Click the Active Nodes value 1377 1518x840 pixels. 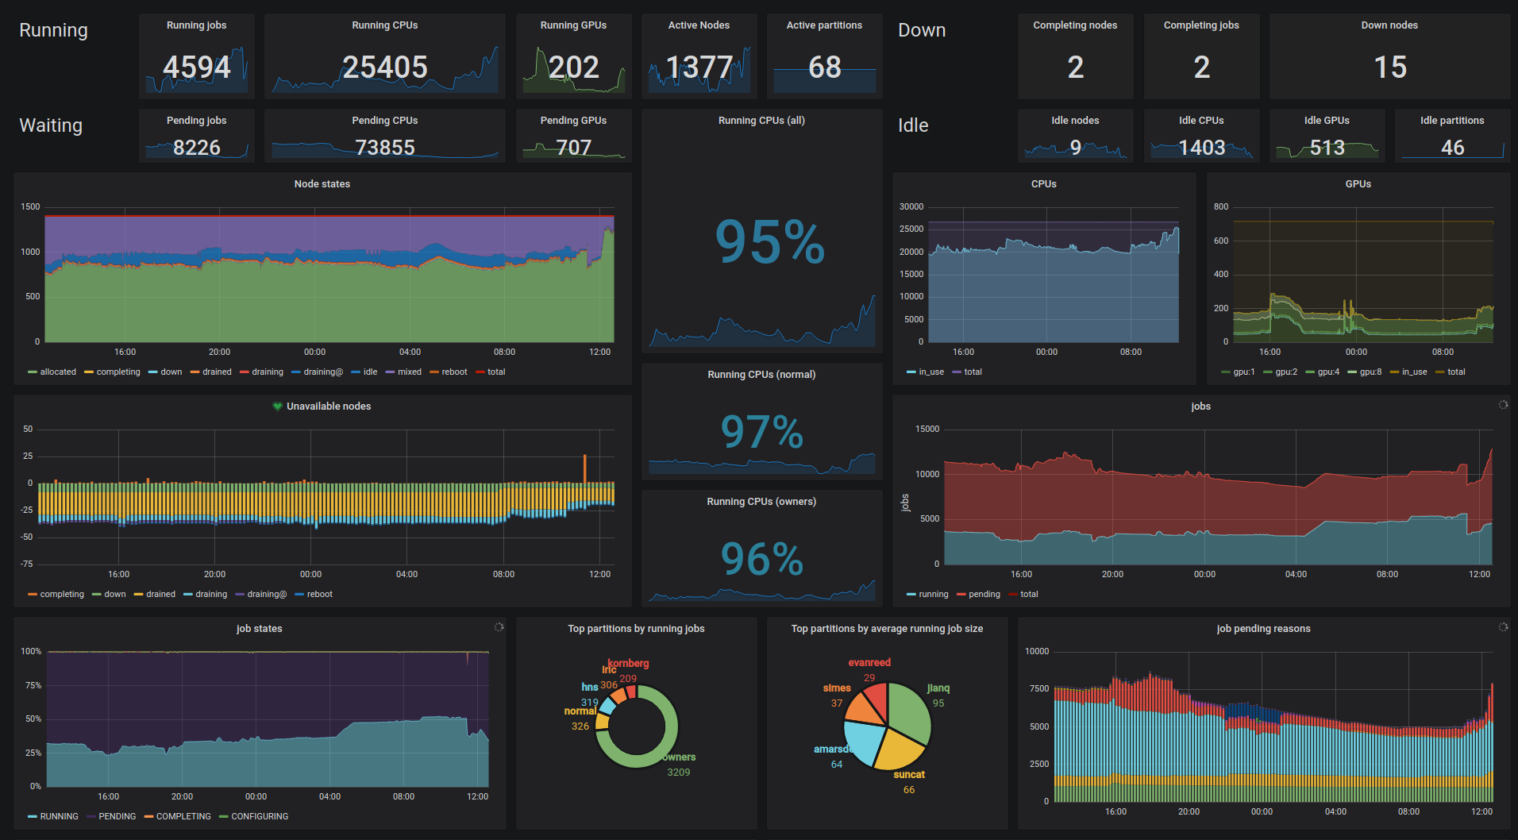click(699, 67)
